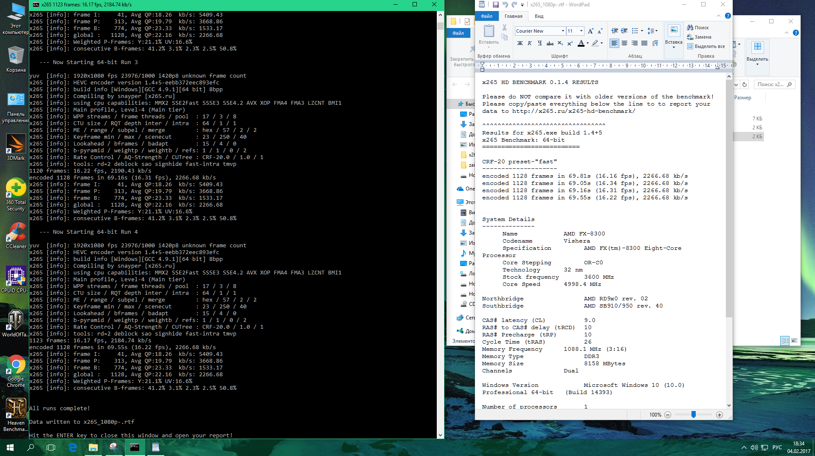The width and height of the screenshot is (815, 456).
Task: Open CCleaner from the desktop
Action: pos(16,236)
